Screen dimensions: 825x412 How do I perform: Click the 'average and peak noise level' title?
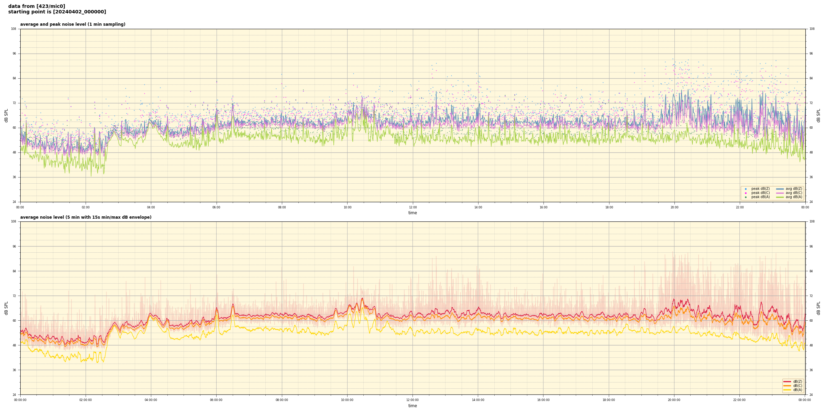tap(73, 24)
